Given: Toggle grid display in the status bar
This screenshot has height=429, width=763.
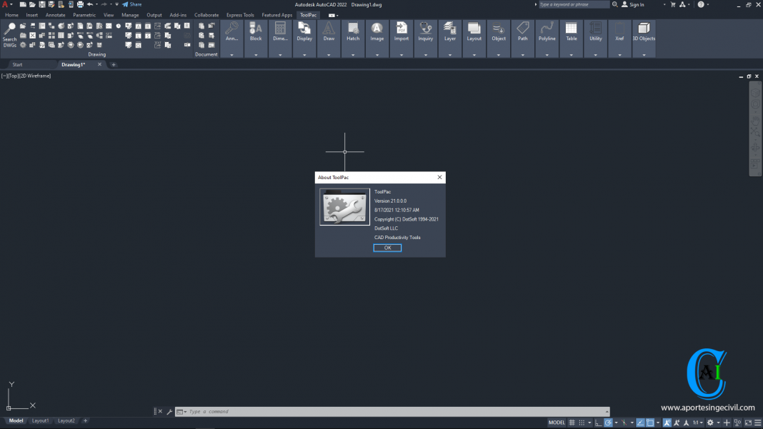Looking at the screenshot, I should (x=571, y=422).
